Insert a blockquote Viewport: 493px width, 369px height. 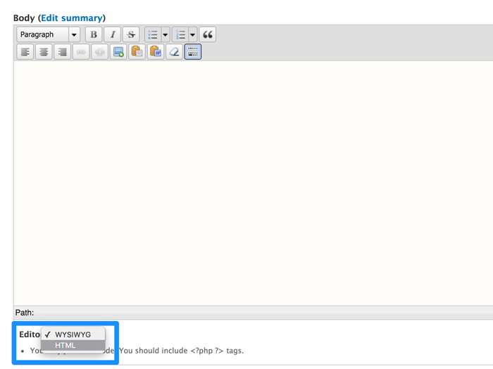(x=208, y=34)
